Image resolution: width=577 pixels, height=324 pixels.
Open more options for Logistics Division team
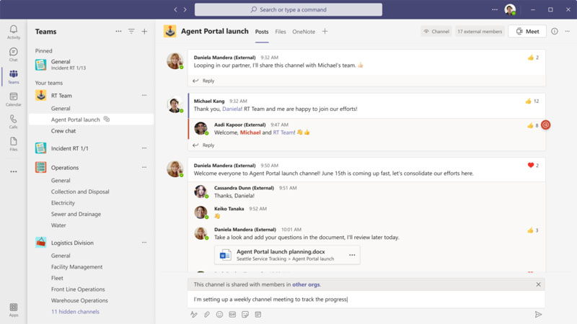click(144, 243)
